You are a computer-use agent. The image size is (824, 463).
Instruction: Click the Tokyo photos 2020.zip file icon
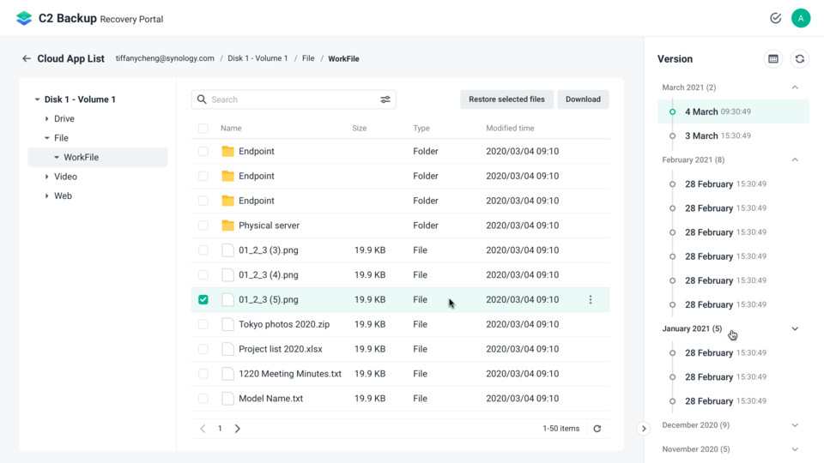tap(227, 324)
